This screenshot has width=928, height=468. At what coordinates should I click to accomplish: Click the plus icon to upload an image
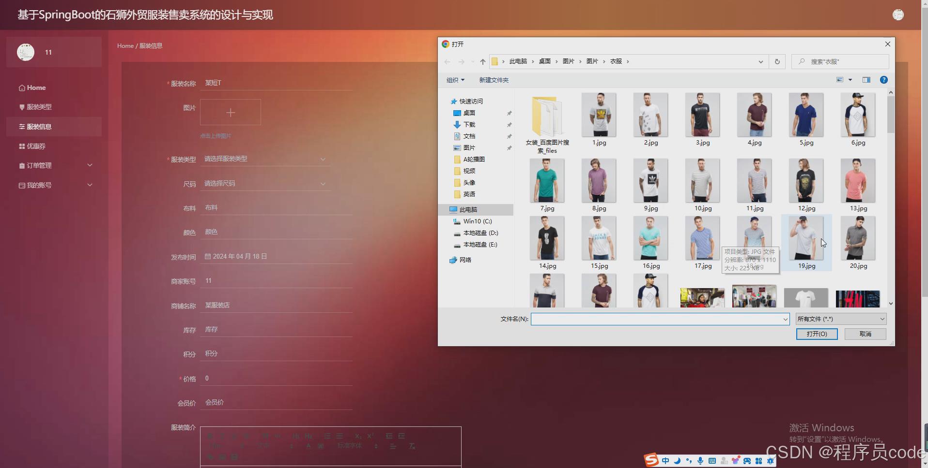pos(231,112)
